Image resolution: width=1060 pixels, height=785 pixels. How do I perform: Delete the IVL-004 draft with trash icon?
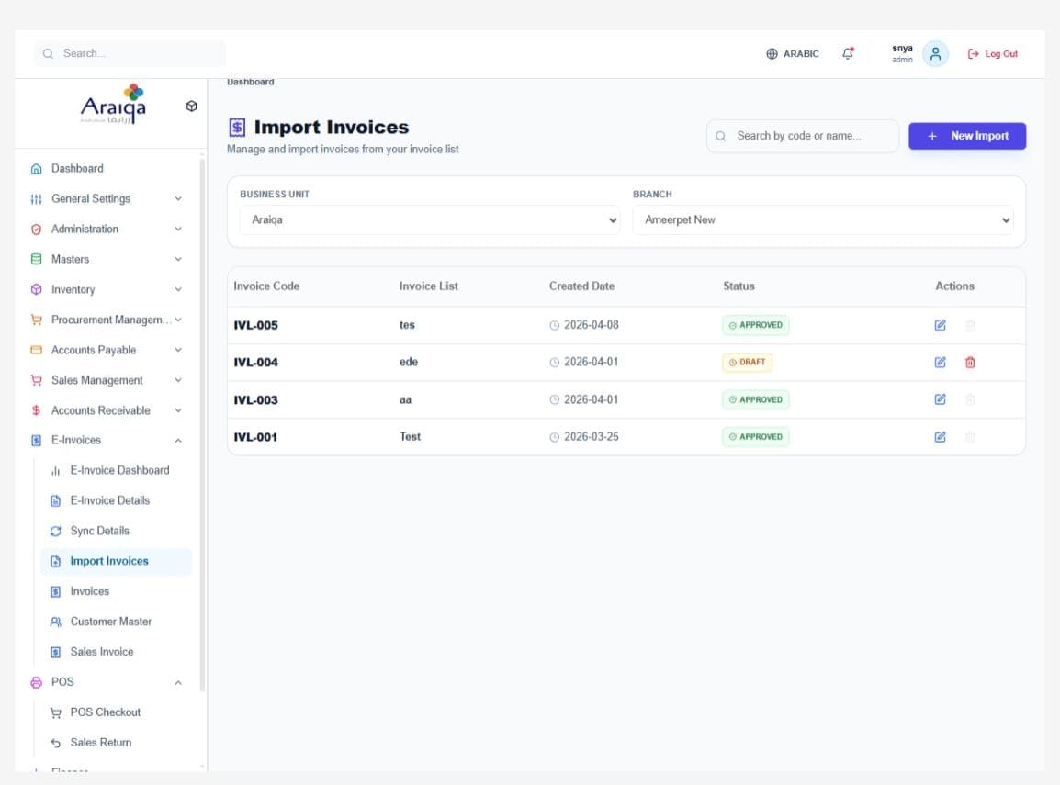click(x=970, y=362)
